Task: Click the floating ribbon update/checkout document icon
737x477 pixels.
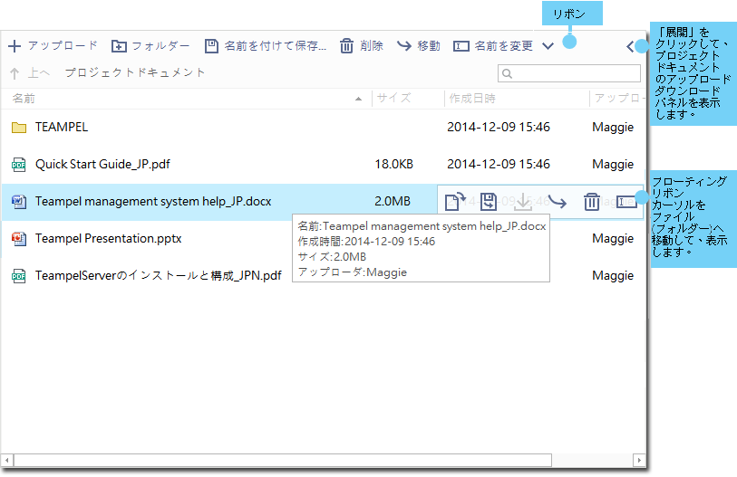Action: point(455,202)
